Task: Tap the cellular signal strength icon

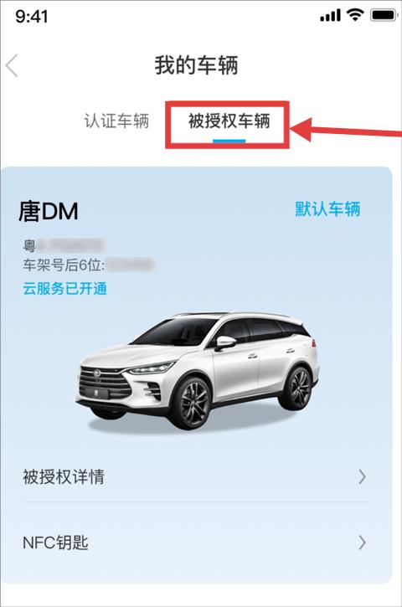Action: click(x=330, y=16)
